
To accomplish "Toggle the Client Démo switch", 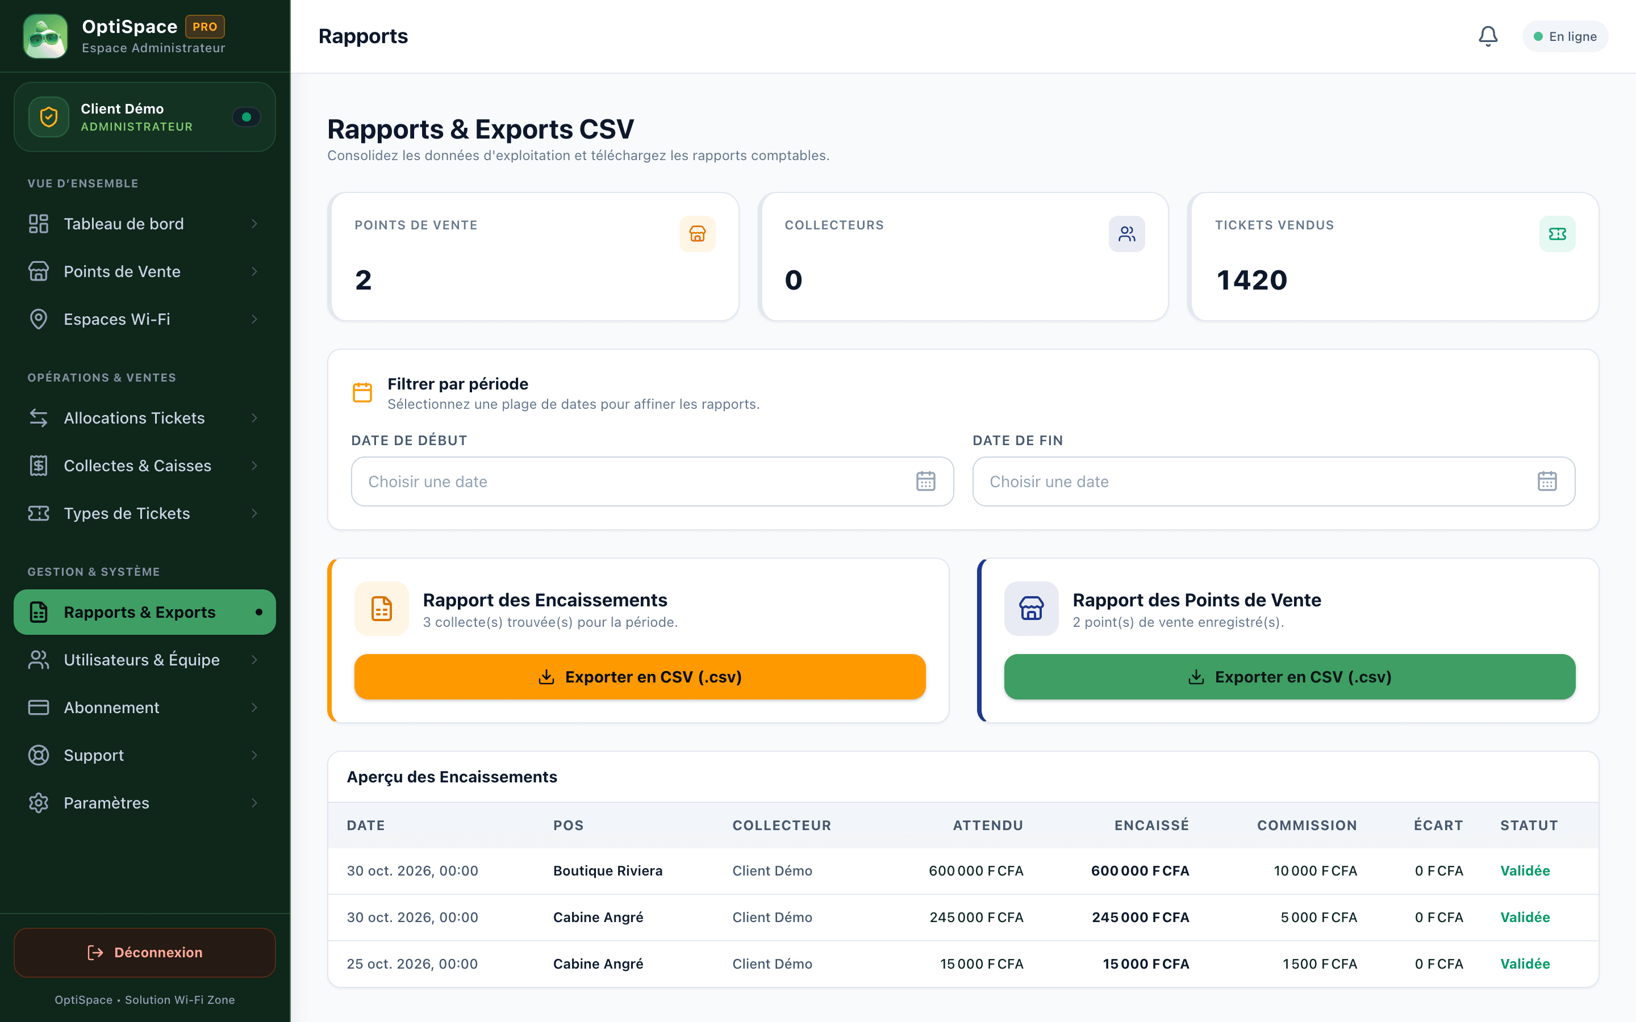I will click(x=246, y=117).
